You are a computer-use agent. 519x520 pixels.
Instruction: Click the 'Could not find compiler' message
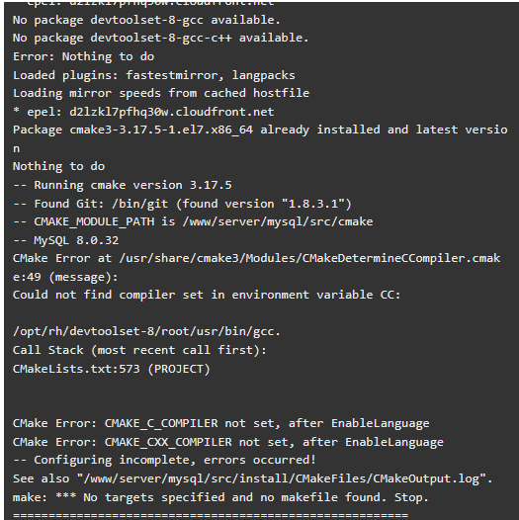[x=207, y=295]
